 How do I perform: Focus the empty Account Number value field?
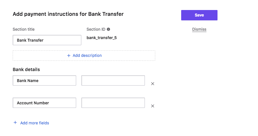click(x=113, y=103)
